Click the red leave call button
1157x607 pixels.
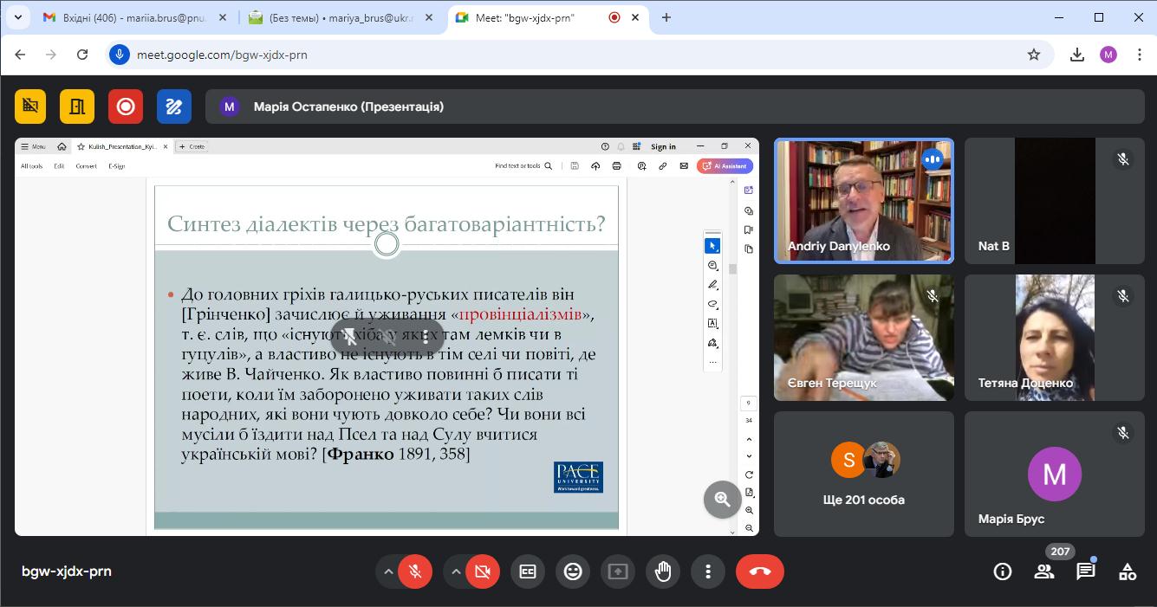point(759,571)
